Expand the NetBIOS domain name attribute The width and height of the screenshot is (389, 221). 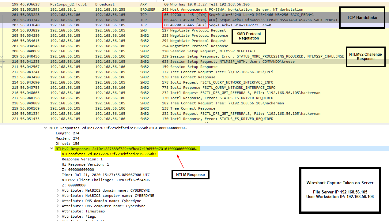pos(58,190)
